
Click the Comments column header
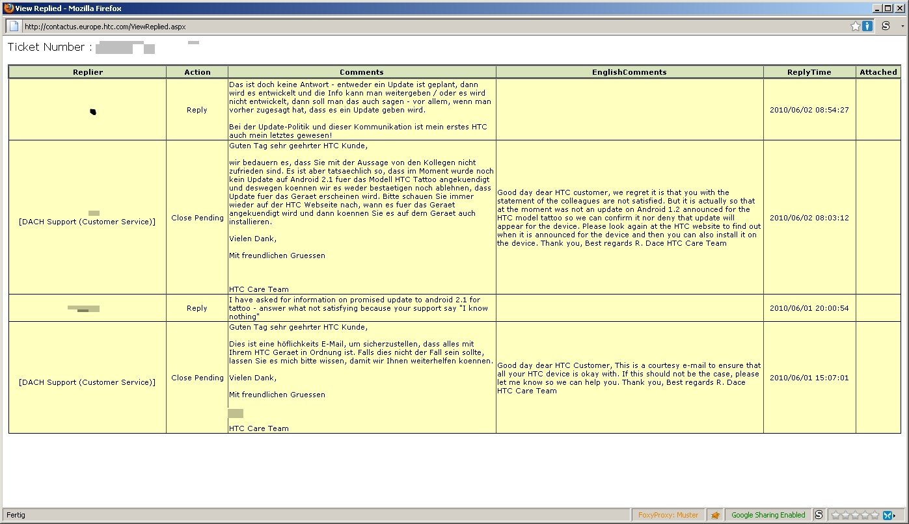[362, 72]
